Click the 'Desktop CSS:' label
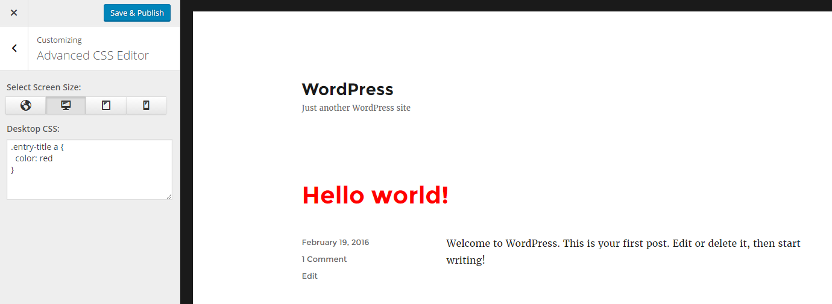Viewport: 832px width, 304px height. 33,129
